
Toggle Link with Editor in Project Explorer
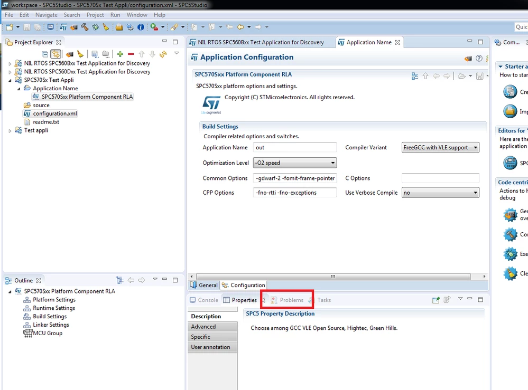tap(55, 54)
